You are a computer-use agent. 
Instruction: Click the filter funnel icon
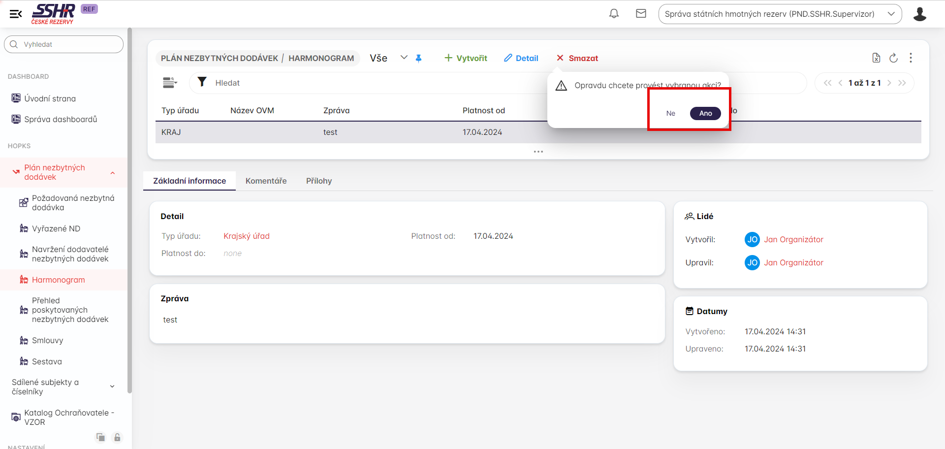tap(202, 82)
